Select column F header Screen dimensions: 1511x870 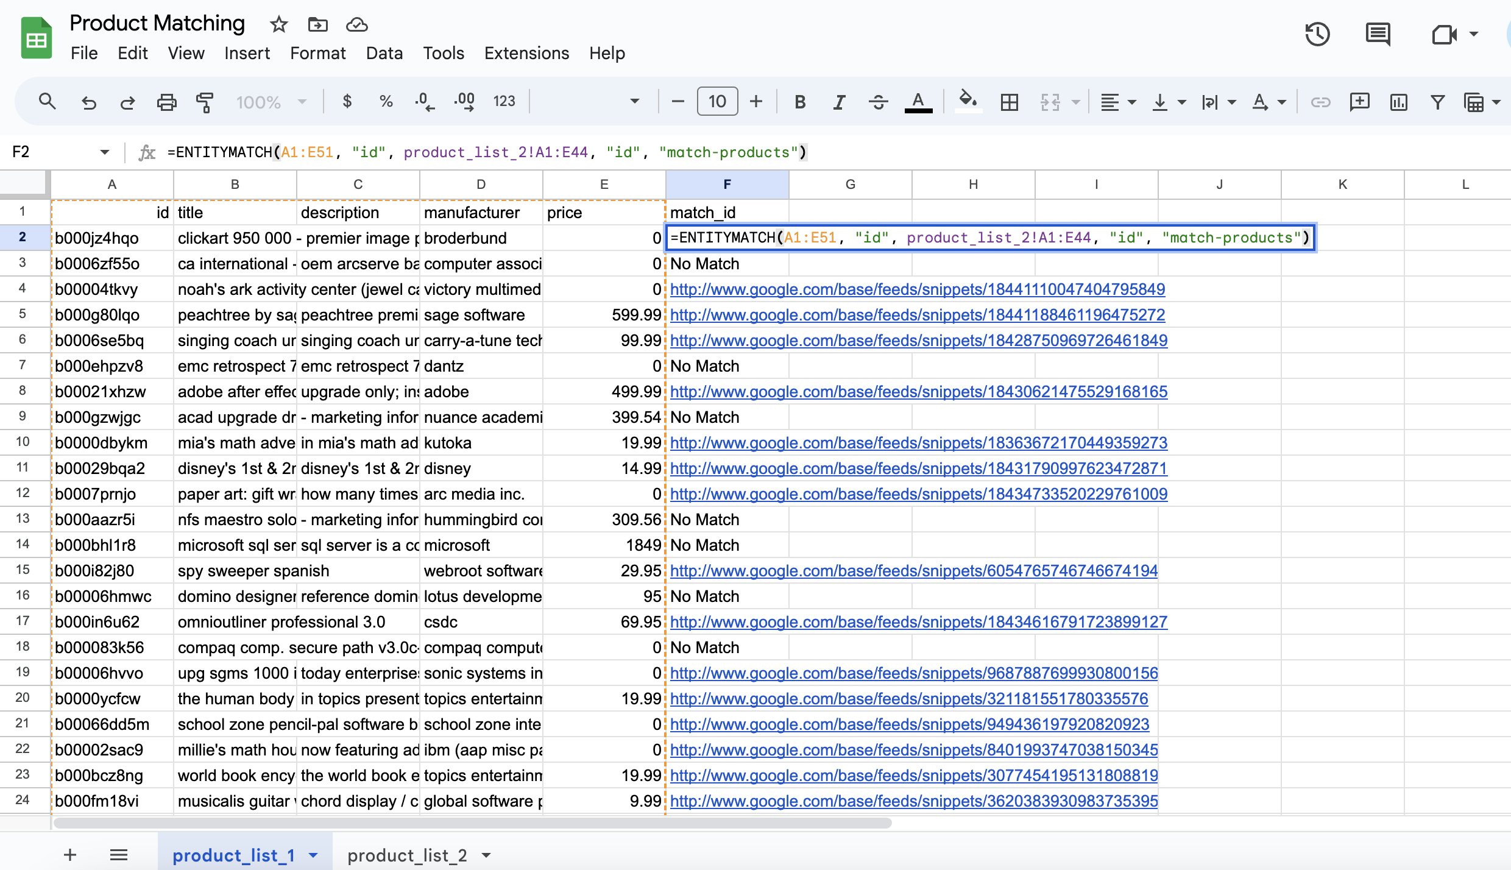[727, 184]
